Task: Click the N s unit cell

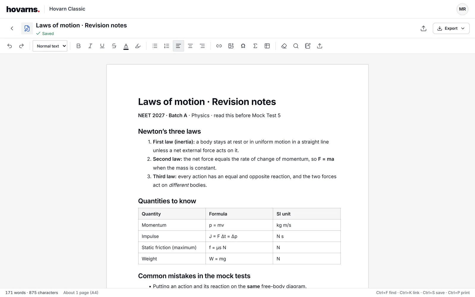Action: point(307,236)
